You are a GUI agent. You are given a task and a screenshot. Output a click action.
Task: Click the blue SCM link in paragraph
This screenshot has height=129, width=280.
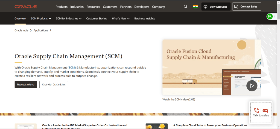click(72, 68)
